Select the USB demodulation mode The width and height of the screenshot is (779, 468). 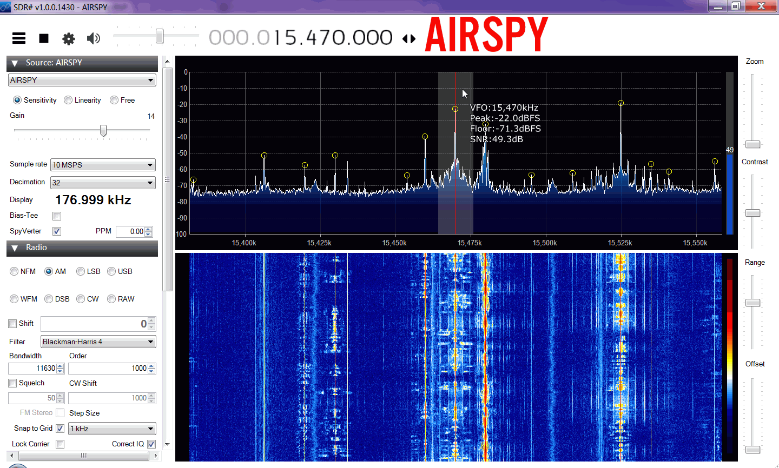coord(112,271)
